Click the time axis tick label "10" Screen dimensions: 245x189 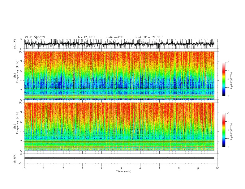tap(217, 168)
